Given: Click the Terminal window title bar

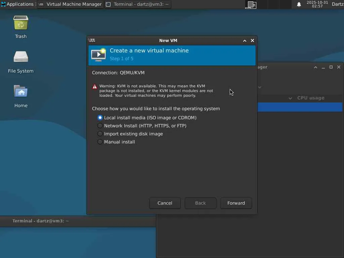Looking at the screenshot, I should tap(78, 221).
